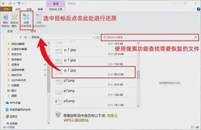The width and height of the screenshot is (201, 130).
Task: Switch to the 查看 ribbon tab
Action: pyautogui.click(x=40, y=9)
